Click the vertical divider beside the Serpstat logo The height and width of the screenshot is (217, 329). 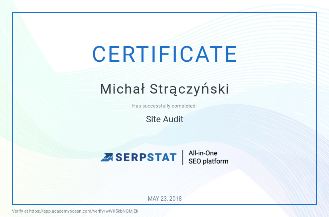click(x=183, y=157)
